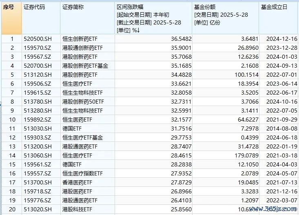This screenshot has height=215, width=299.
Task: Select the fund shares value 3.6481
Action: [250, 39]
